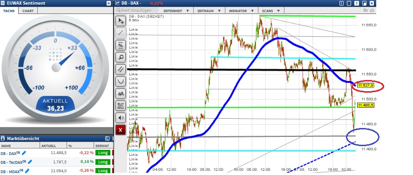Click the -0,26 % value in MDAX row
Viewport: 413px width, 175px height.
pos(87,171)
